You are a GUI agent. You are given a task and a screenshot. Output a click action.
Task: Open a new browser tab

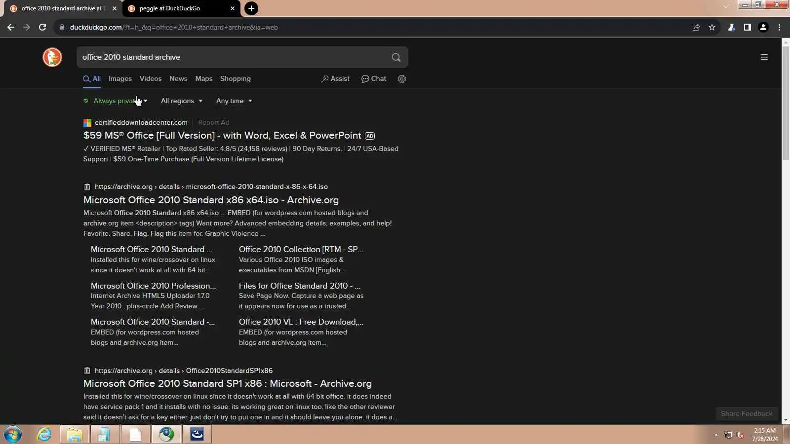tap(251, 8)
